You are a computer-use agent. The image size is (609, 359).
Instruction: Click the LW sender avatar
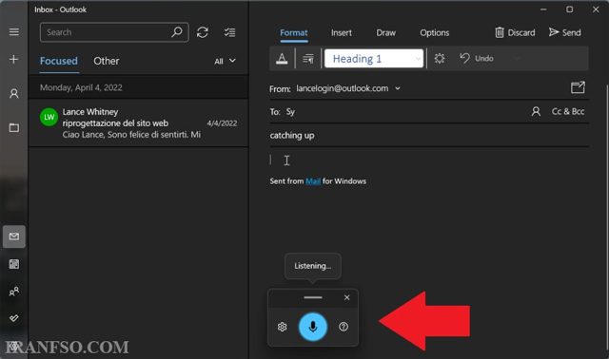point(49,117)
